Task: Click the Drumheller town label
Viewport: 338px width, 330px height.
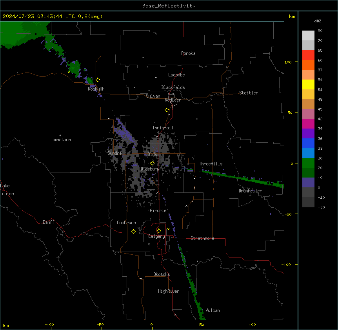Action: coord(250,191)
